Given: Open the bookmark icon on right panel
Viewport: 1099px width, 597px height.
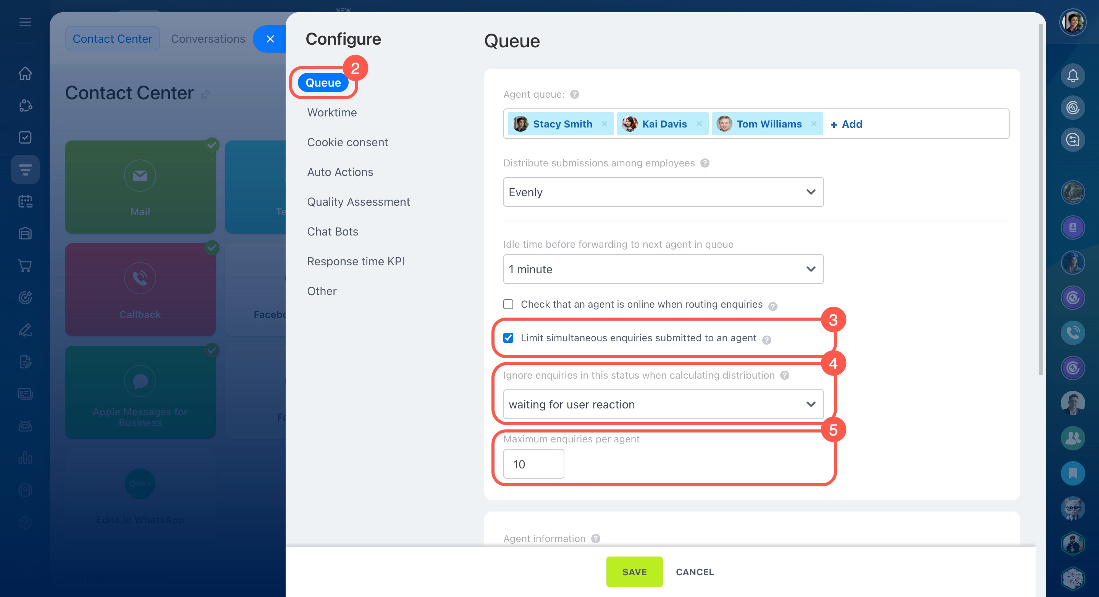Looking at the screenshot, I should 1073,473.
